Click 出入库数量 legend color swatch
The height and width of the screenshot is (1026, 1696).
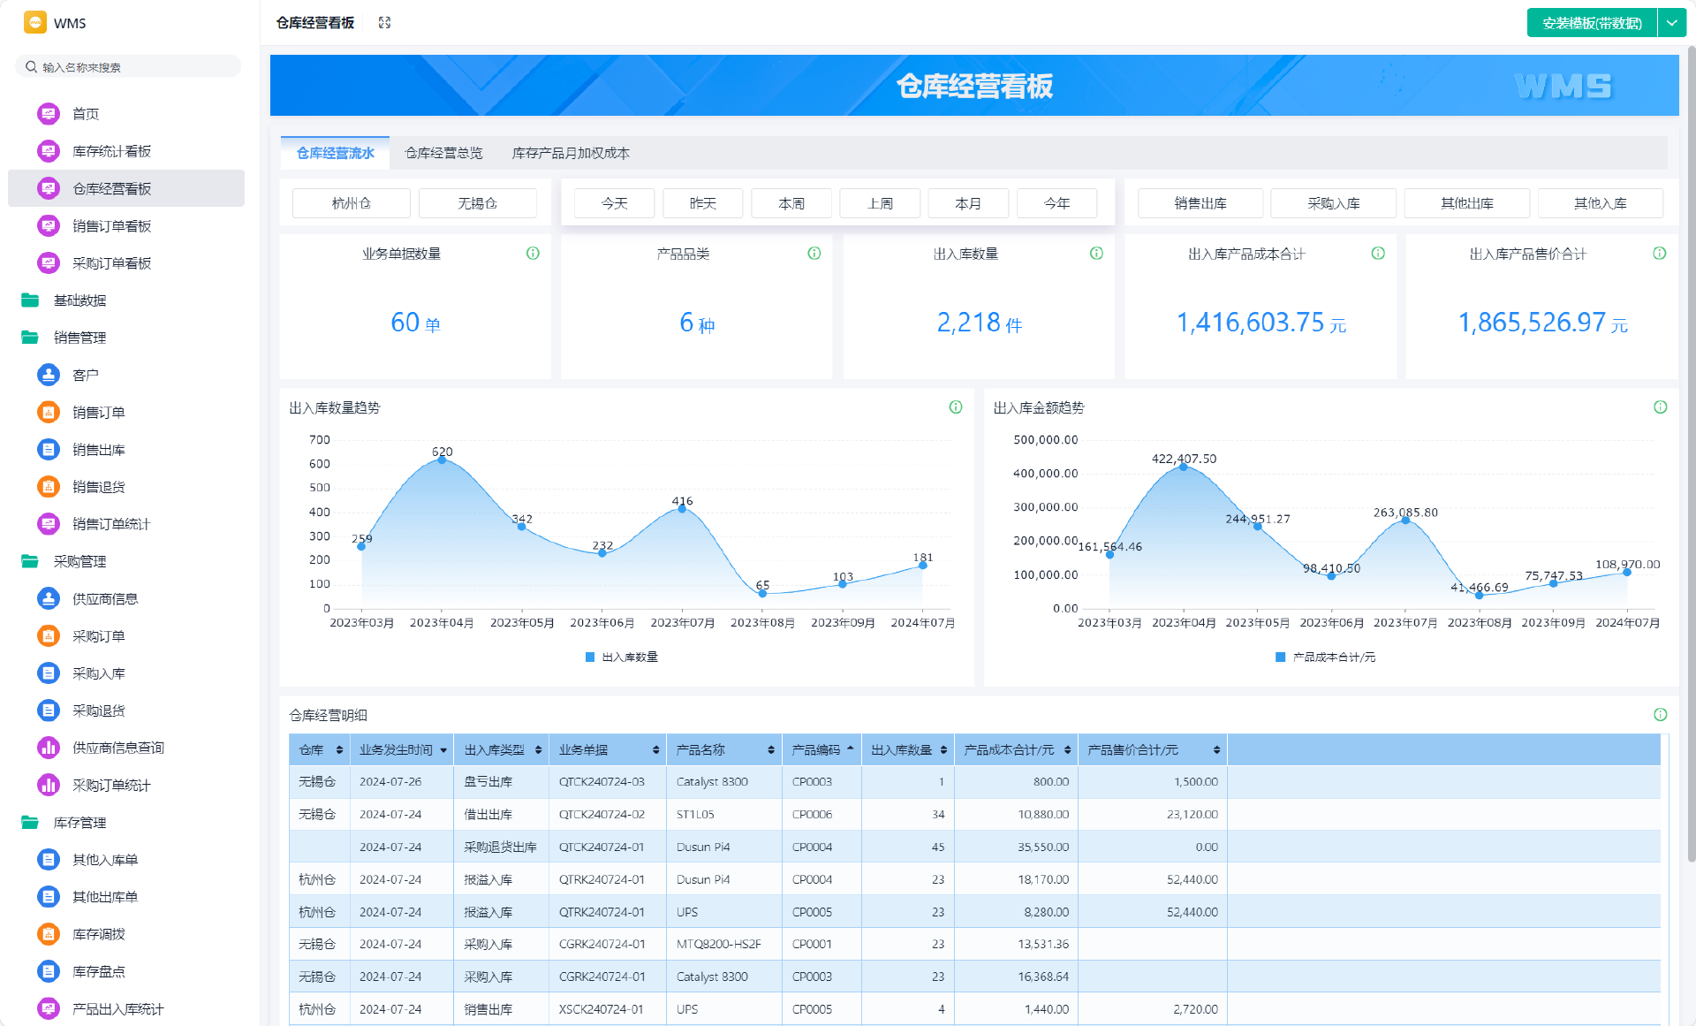590,657
